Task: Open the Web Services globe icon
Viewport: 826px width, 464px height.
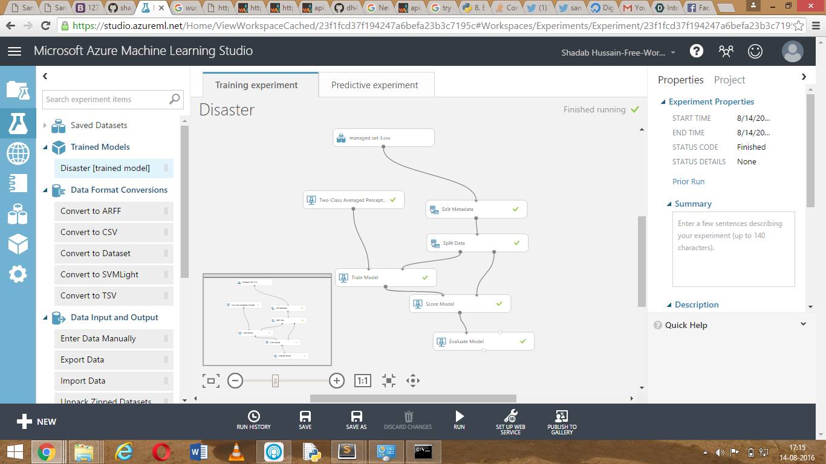Action: pos(18,153)
